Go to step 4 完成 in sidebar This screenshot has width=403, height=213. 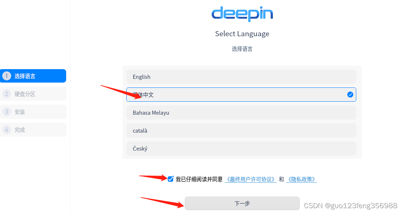pyautogui.click(x=33, y=130)
